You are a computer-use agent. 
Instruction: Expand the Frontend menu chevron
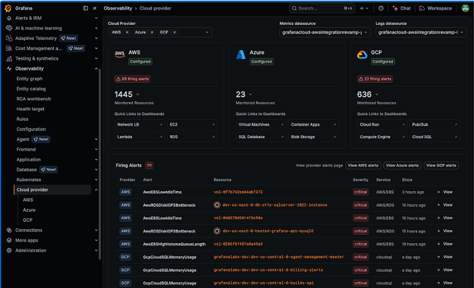click(96, 149)
